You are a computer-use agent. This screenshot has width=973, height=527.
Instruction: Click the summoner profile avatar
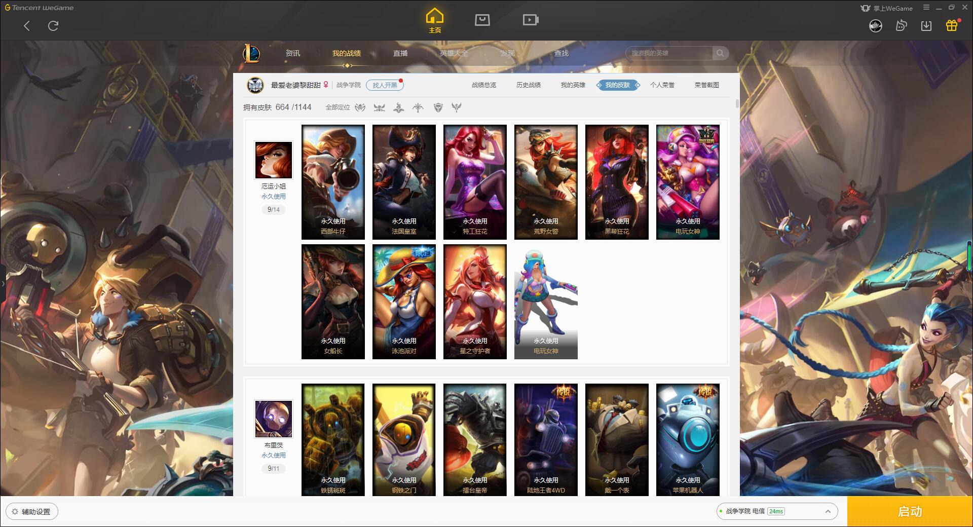click(x=255, y=85)
